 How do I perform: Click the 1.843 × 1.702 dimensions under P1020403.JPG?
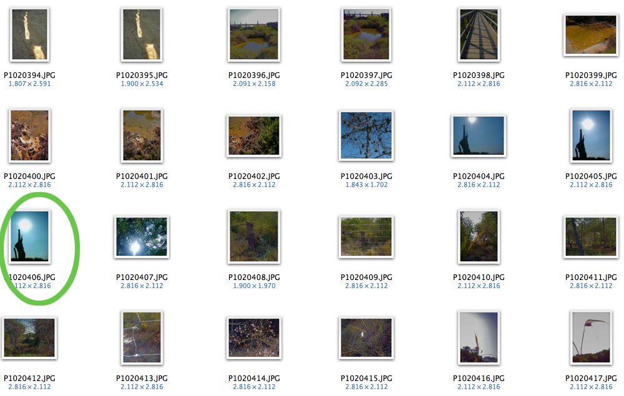coord(366,185)
